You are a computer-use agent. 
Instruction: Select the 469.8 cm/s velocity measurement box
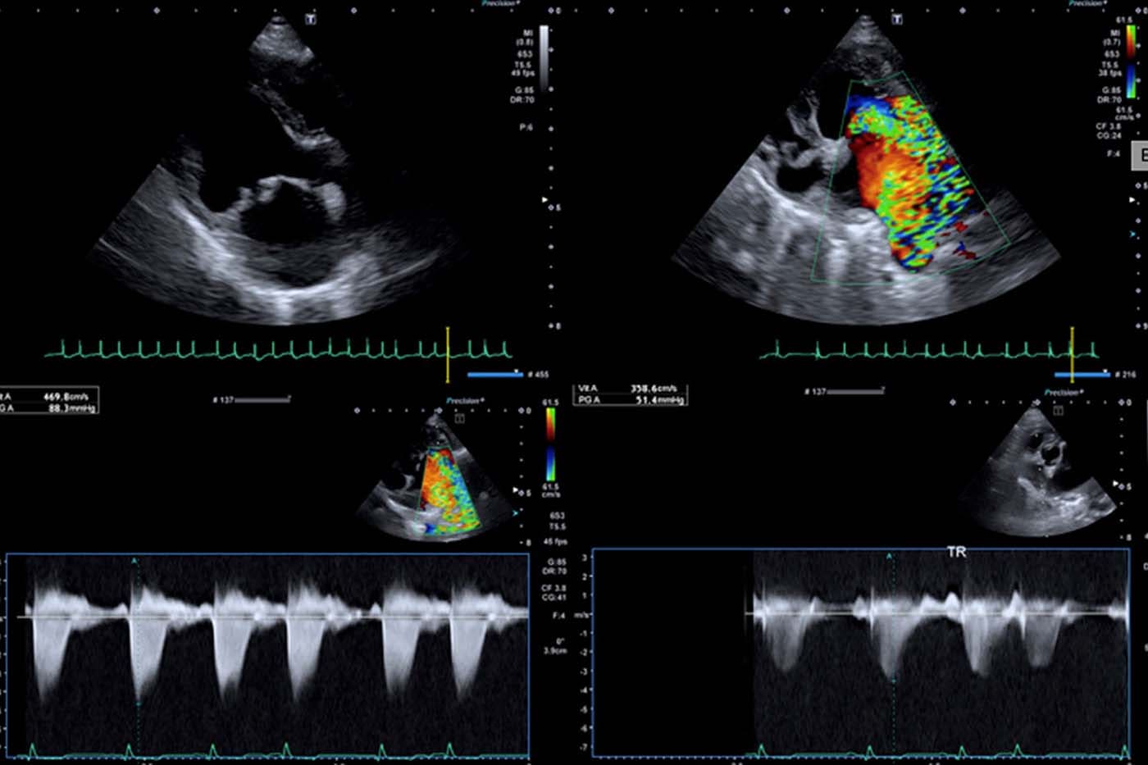click(49, 400)
